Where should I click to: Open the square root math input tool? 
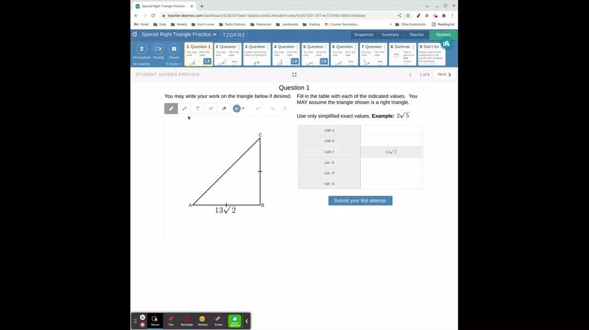coord(211,108)
